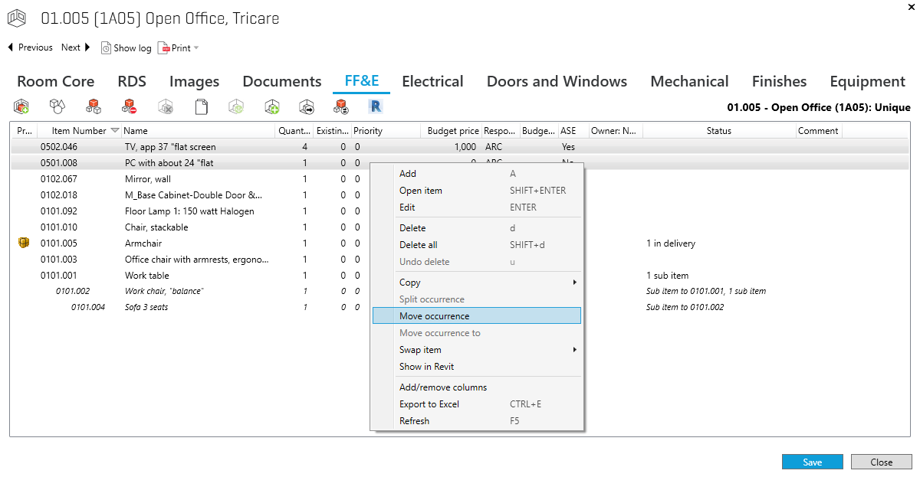Click the blank page icon in the toolbar
920x477 pixels.
201,106
